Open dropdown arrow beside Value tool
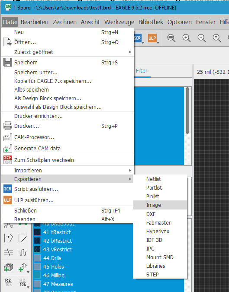Image resolution: width=229 pixels, height=292 pixels. 28,287
